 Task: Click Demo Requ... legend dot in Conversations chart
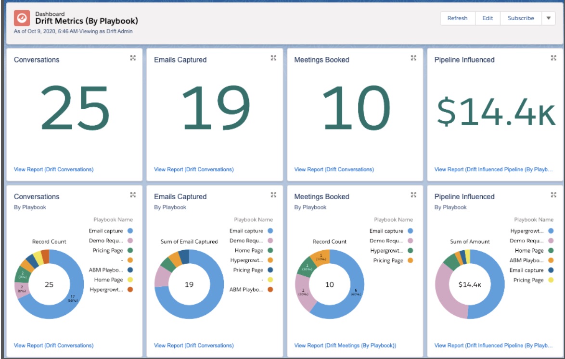point(130,241)
